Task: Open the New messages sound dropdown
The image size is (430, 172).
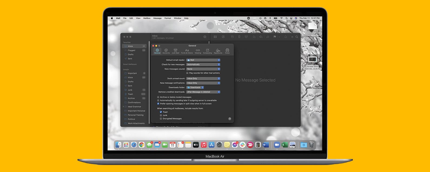Action: pyautogui.click(x=203, y=69)
